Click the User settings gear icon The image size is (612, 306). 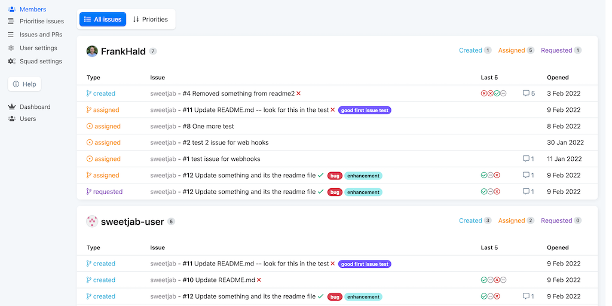pyautogui.click(x=11, y=48)
